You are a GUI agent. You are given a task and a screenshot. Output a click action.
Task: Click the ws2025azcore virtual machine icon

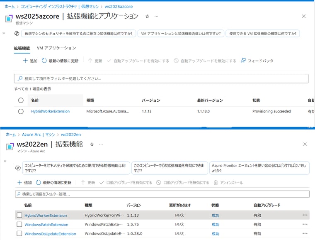coord(9,19)
